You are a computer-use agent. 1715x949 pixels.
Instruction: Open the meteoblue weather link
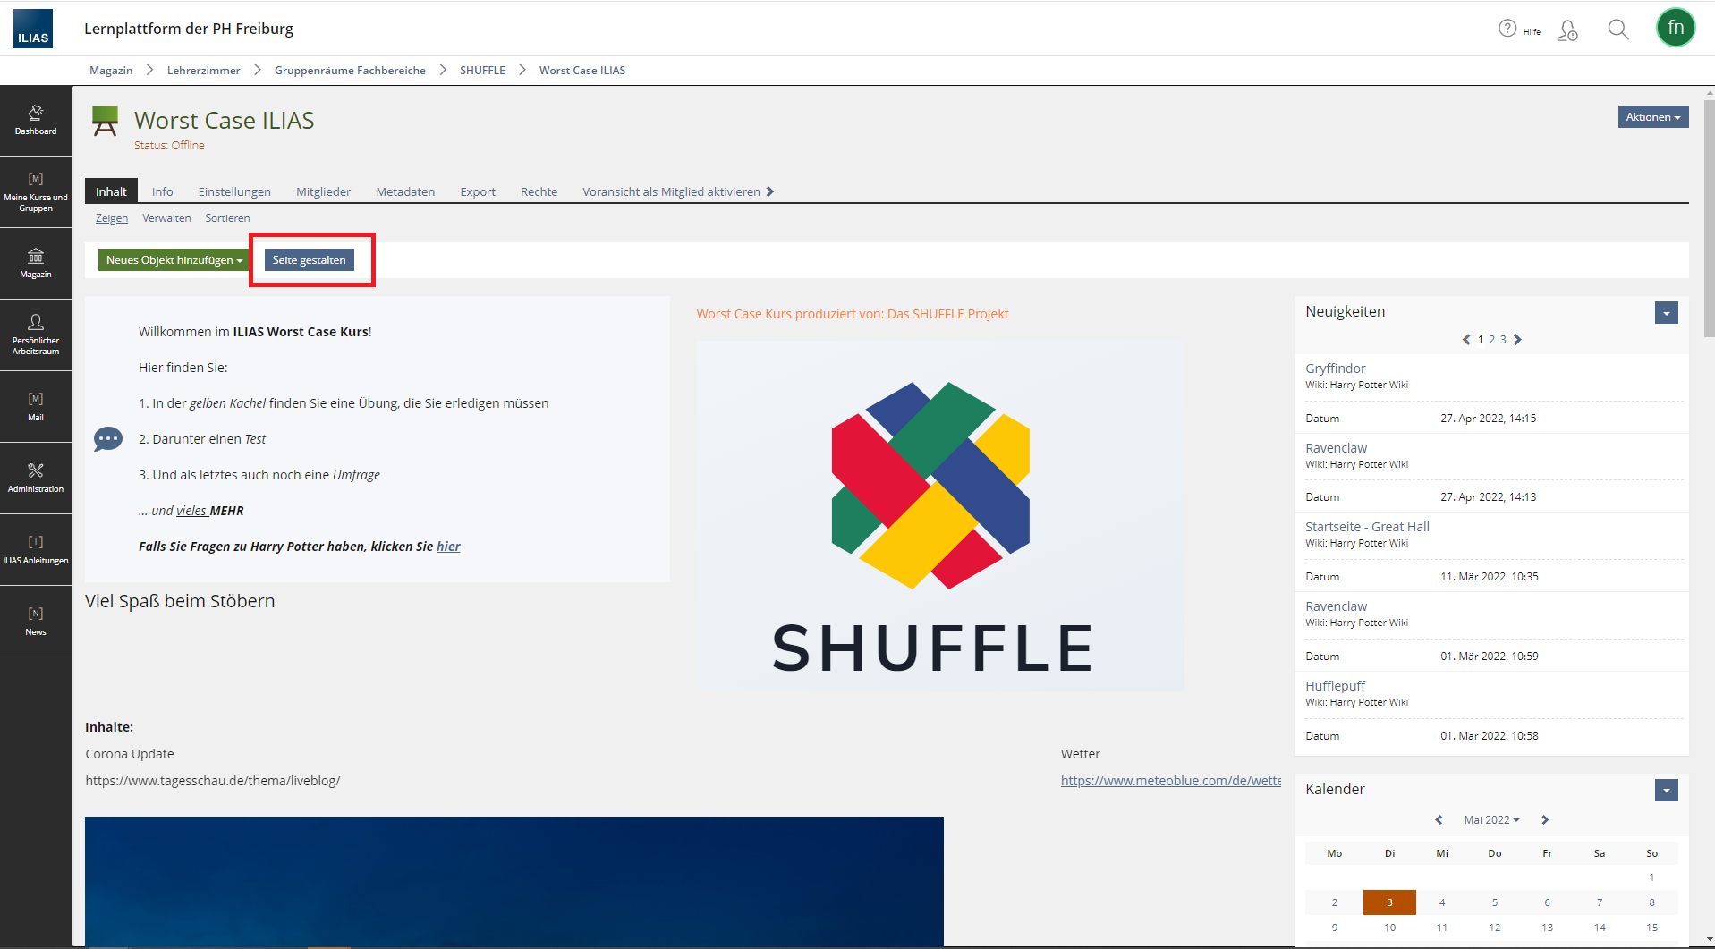(x=1170, y=781)
